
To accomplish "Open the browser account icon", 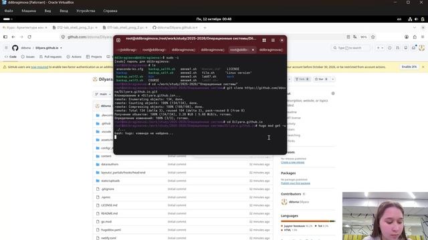I will click(407, 37).
